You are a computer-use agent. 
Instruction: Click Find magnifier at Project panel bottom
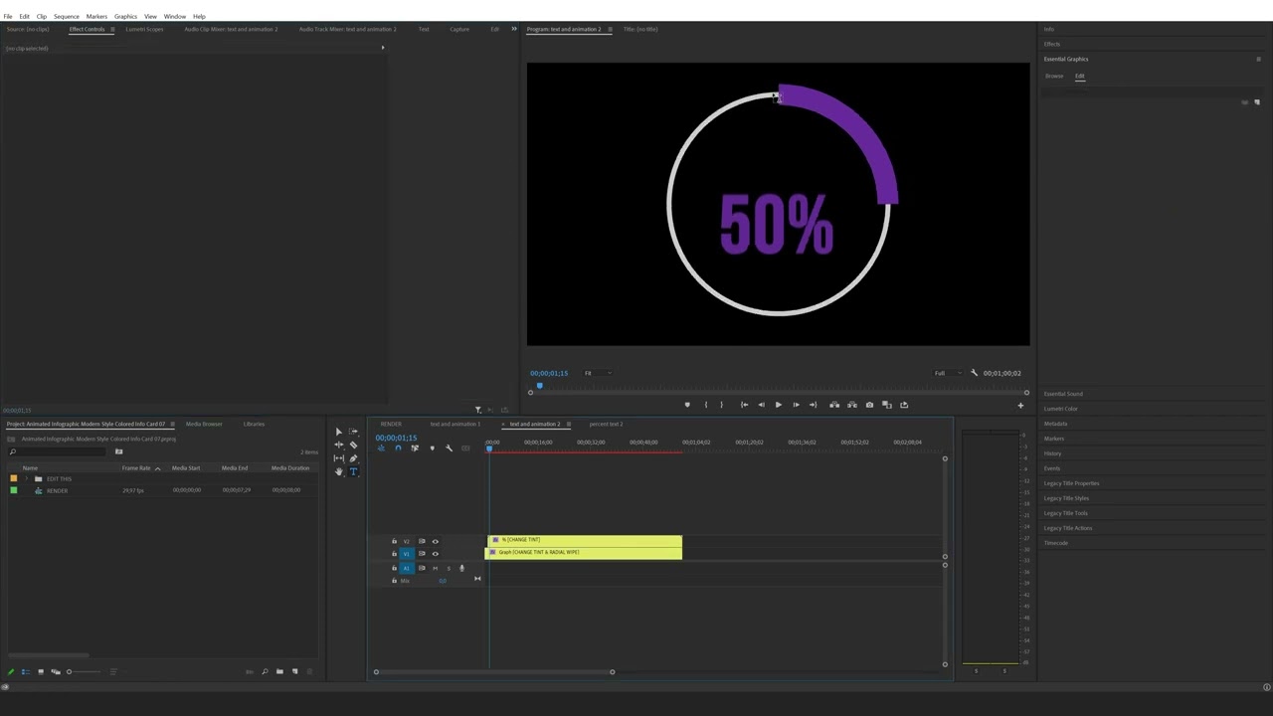click(x=265, y=672)
